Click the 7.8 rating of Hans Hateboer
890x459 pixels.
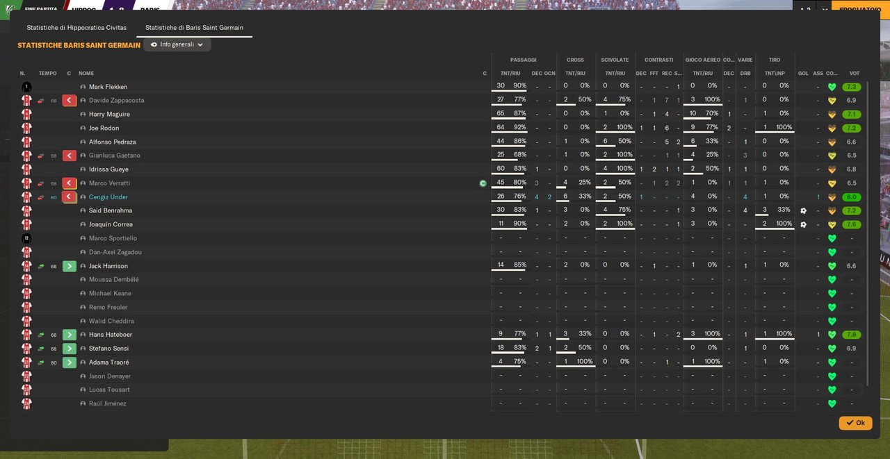pos(852,335)
